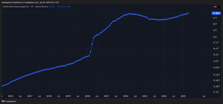Click the last data point on the line
The width and height of the screenshot is (223, 104).
[188, 13]
